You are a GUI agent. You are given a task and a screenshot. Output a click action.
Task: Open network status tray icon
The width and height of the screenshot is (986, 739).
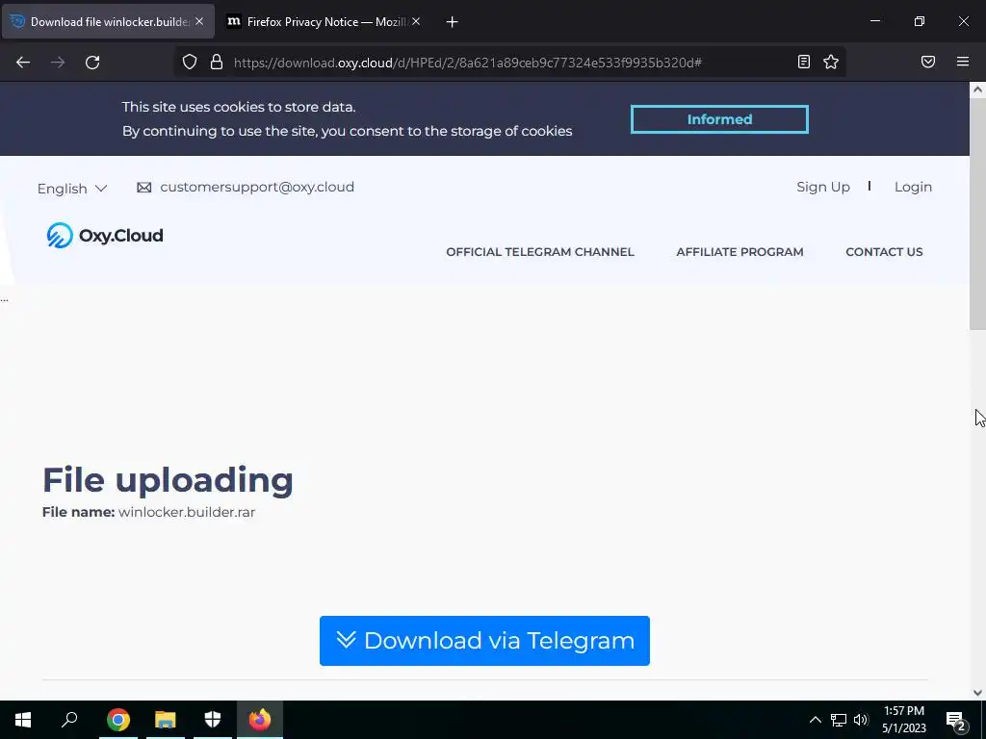point(839,720)
